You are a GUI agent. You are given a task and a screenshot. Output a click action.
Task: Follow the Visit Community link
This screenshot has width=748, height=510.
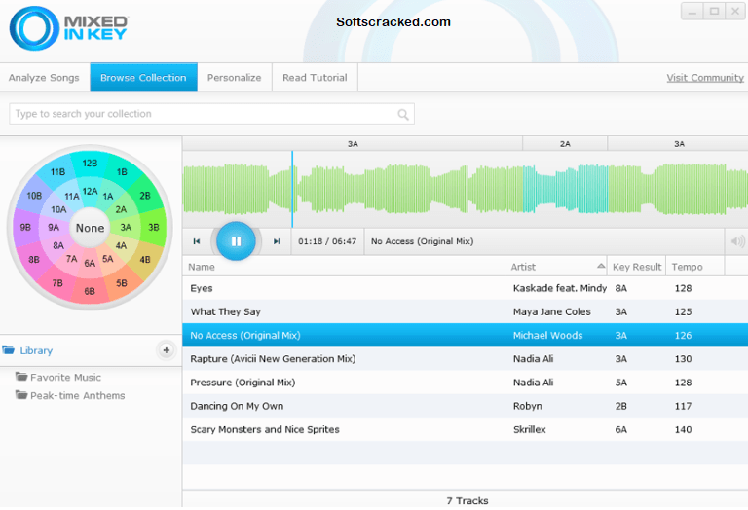(x=705, y=78)
